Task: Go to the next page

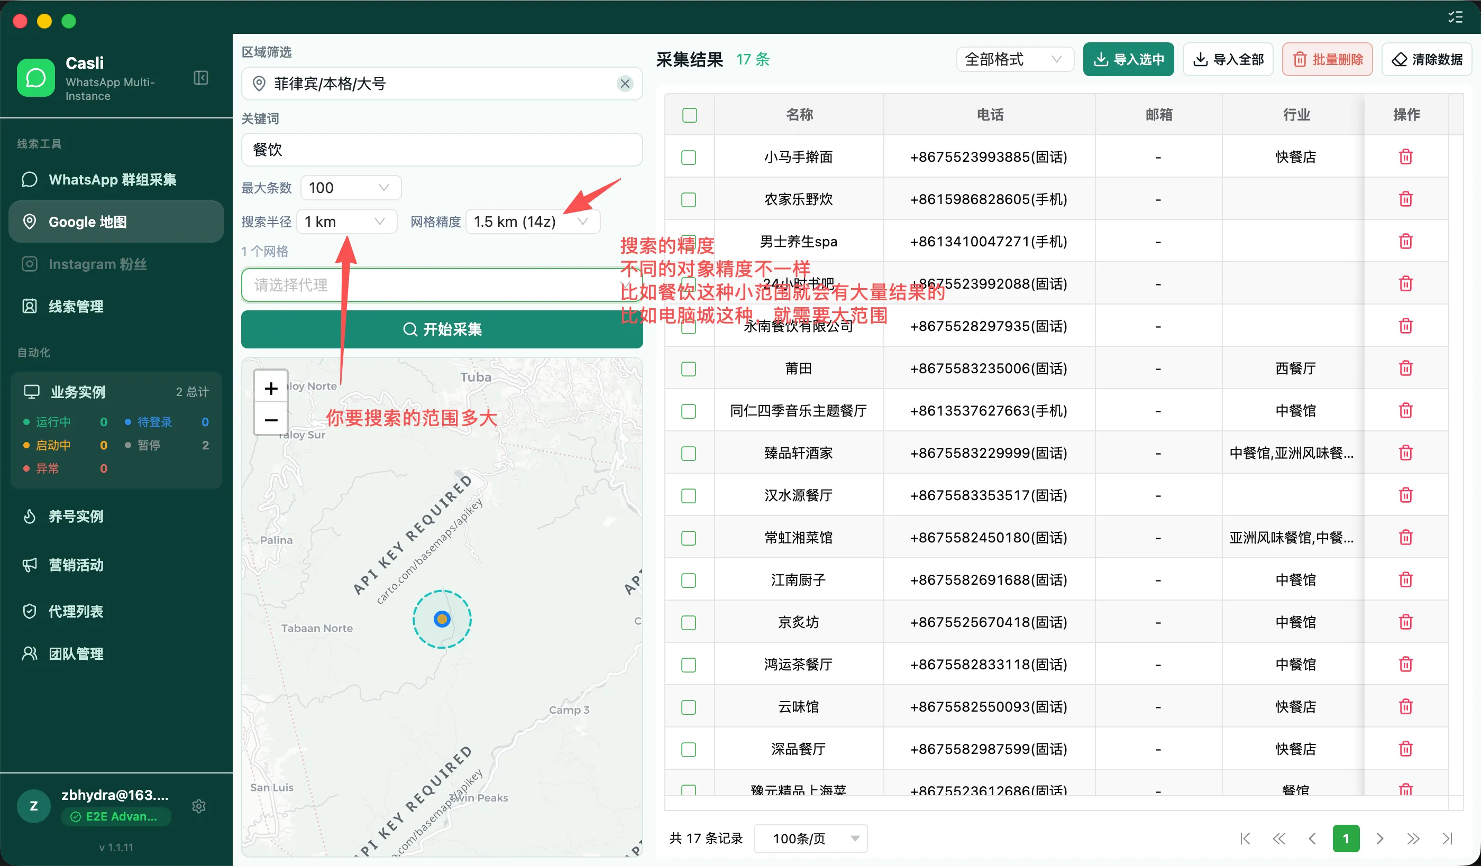Action: click(1379, 839)
